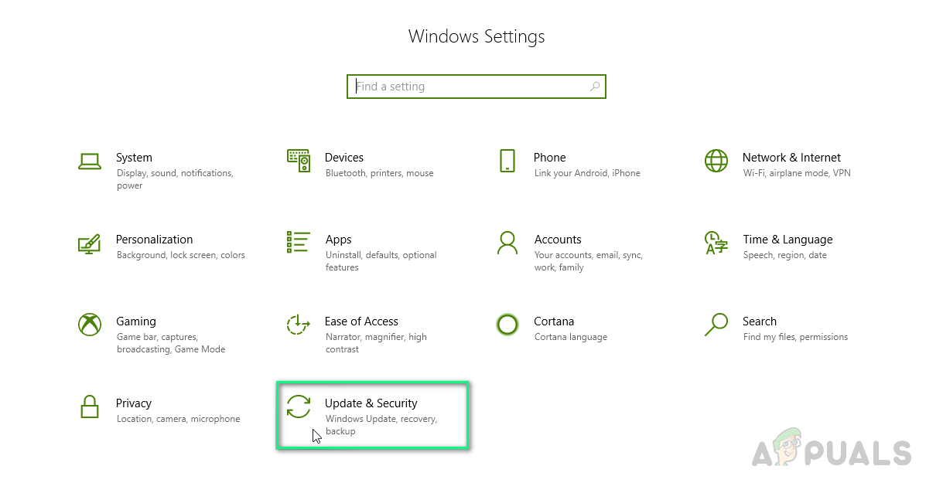Click 'Location, camera, microphone' text
Viewport: 943px width, 500px height.
coord(179,419)
